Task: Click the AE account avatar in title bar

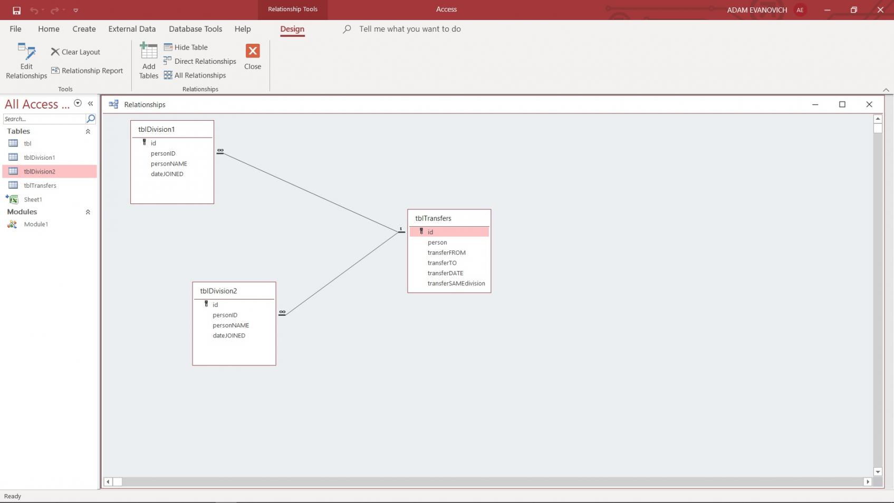Action: click(x=800, y=10)
